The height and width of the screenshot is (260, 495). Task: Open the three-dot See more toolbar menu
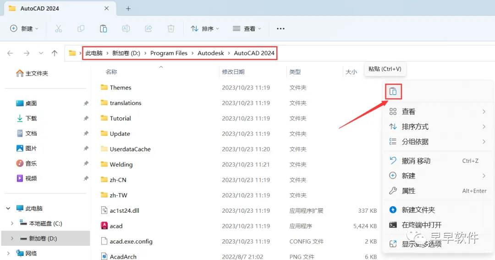pos(280,28)
